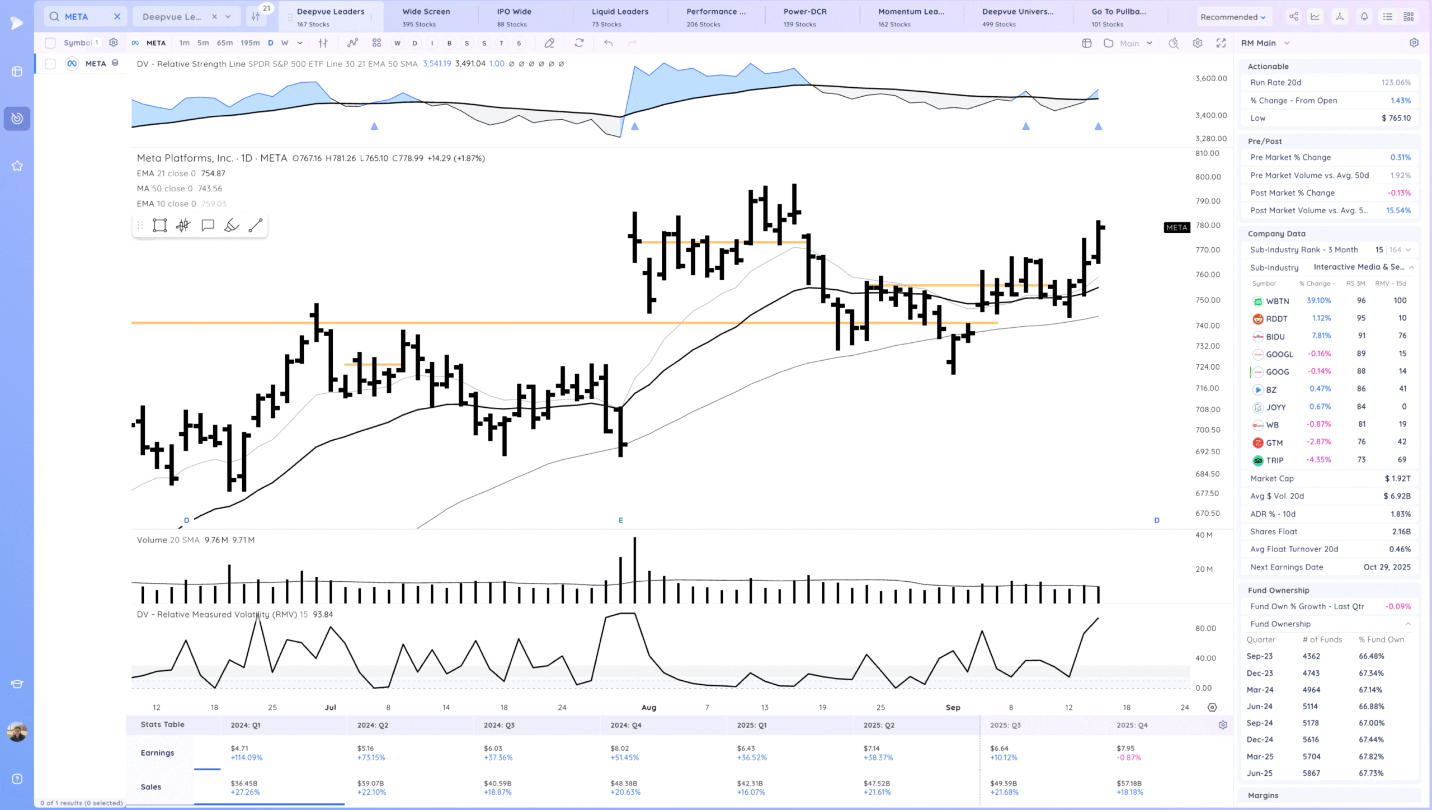Toggle the I circle marker button

pos(432,43)
